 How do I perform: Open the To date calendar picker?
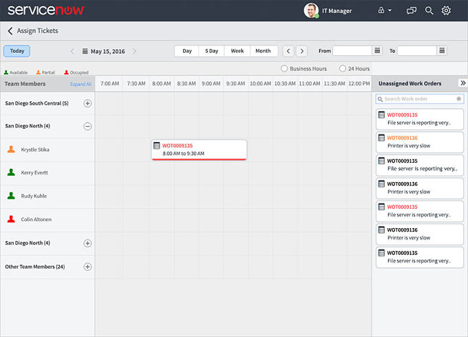[442, 50]
